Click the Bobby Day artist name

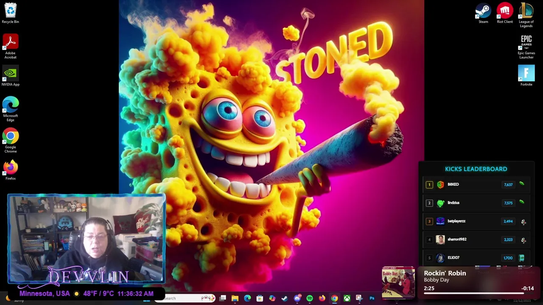436,280
